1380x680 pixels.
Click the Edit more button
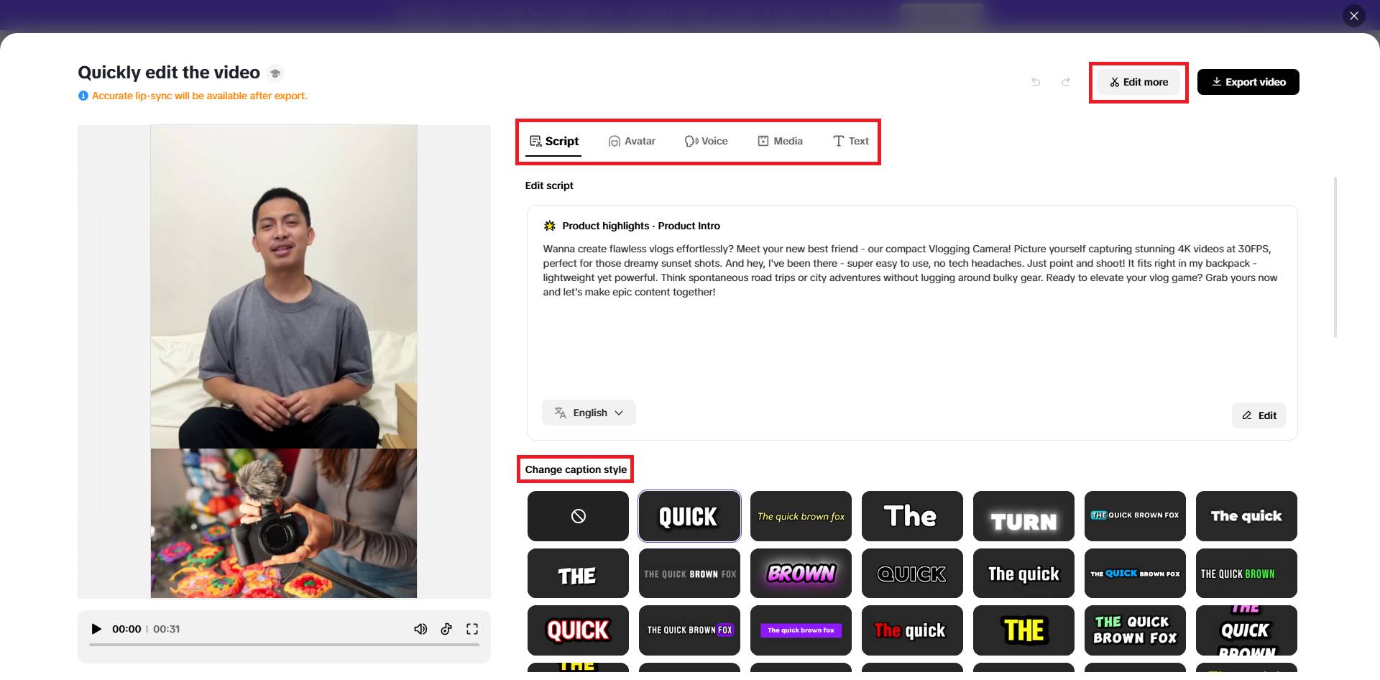coord(1138,82)
